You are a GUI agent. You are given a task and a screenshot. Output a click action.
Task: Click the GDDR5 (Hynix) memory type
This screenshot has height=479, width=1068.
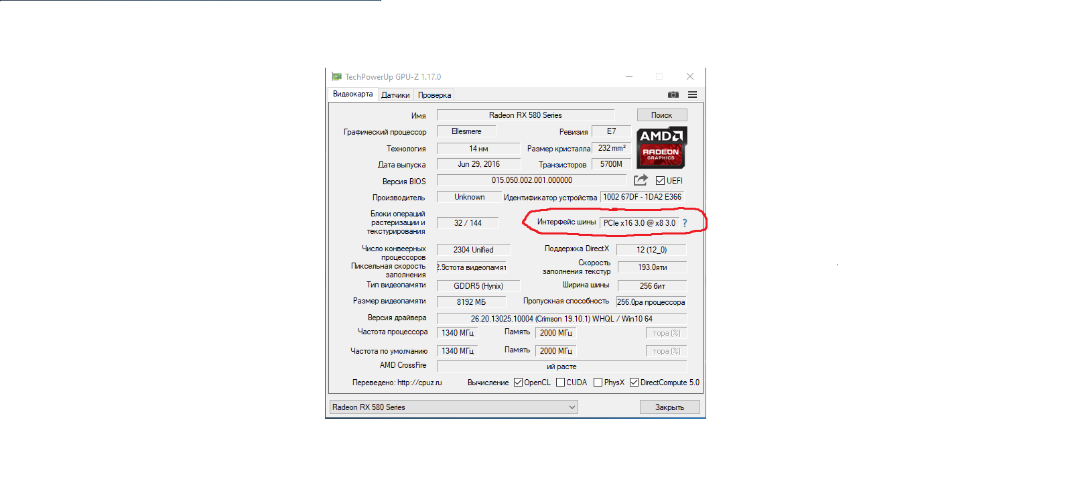pos(478,286)
